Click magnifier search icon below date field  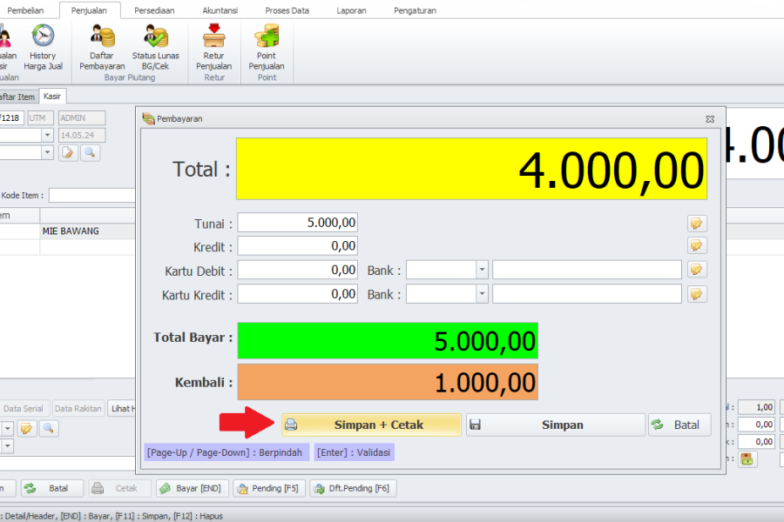90,152
